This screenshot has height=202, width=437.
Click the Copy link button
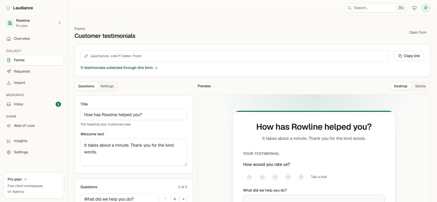tap(409, 56)
